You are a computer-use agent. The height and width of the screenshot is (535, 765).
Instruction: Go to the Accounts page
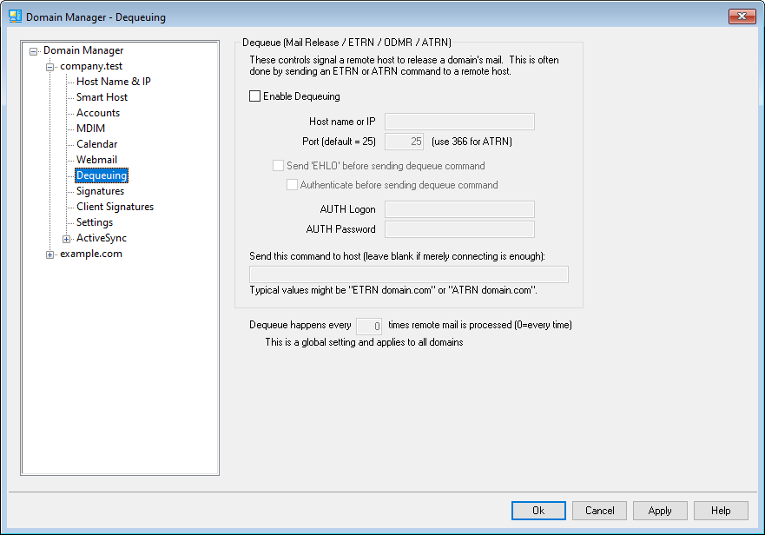[97, 113]
